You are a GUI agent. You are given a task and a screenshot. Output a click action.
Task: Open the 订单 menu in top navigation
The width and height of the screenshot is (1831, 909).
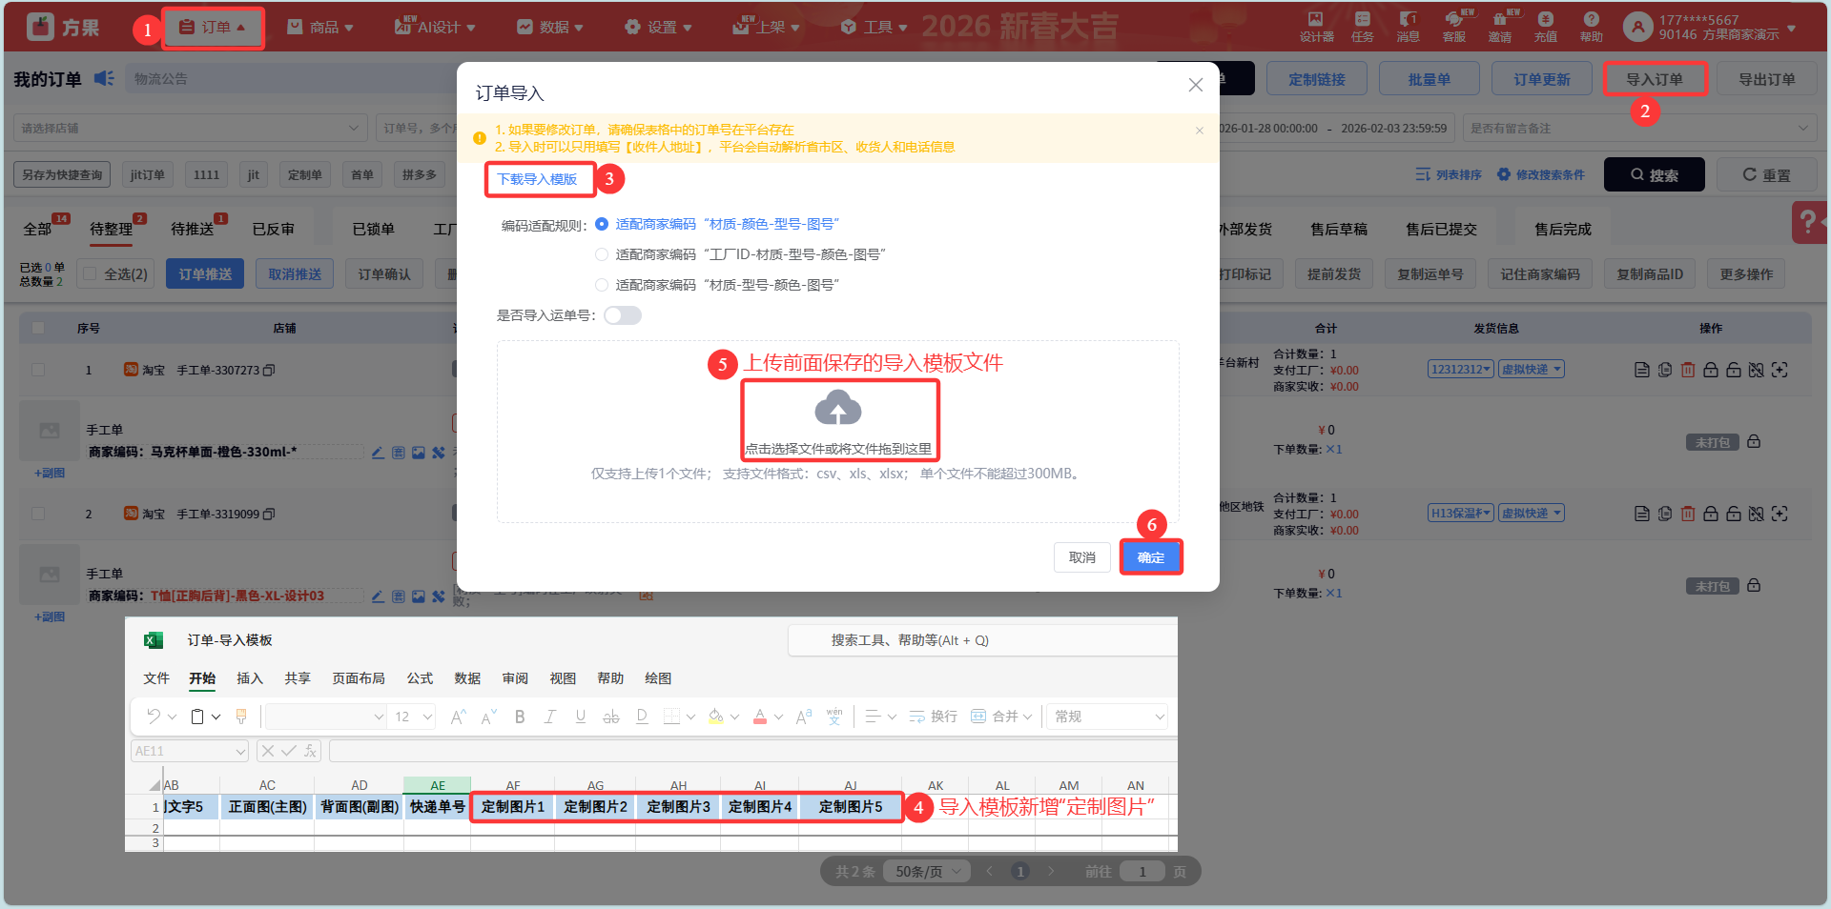(x=212, y=28)
